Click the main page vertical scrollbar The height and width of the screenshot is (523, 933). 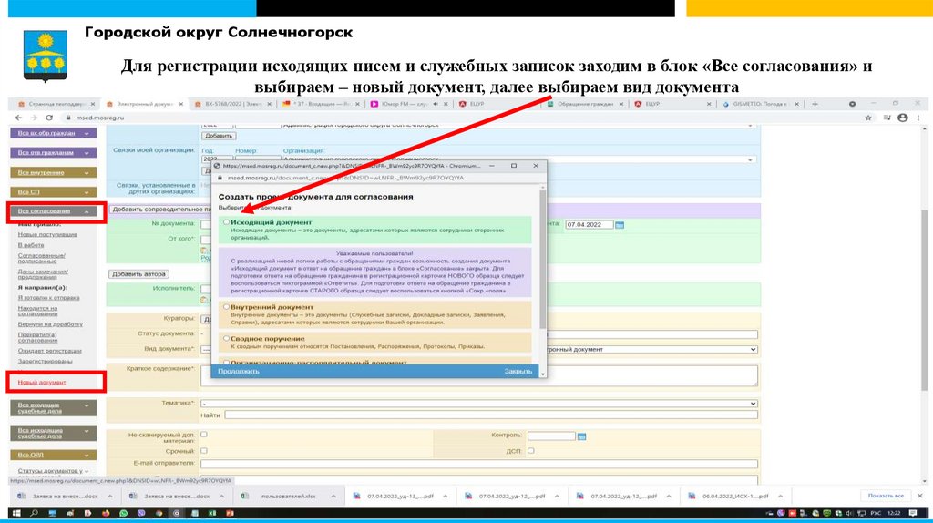(x=925, y=301)
